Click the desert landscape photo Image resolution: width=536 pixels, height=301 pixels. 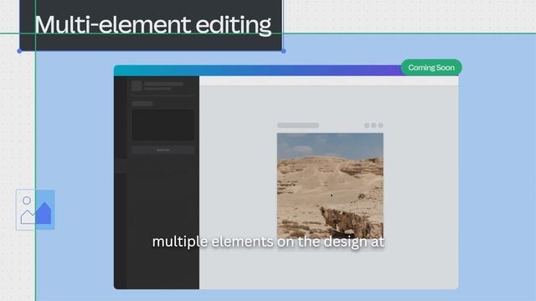pyautogui.click(x=330, y=186)
